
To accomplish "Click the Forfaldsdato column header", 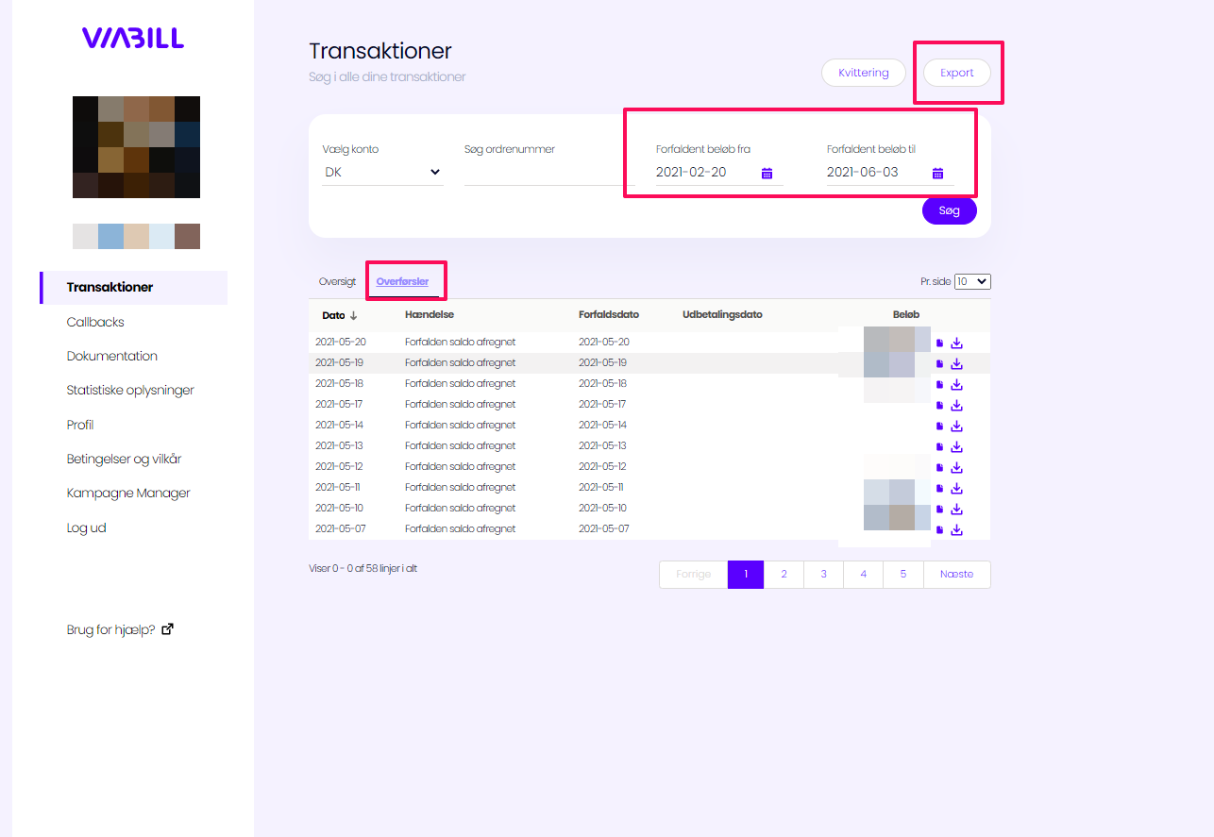I will (x=609, y=315).
